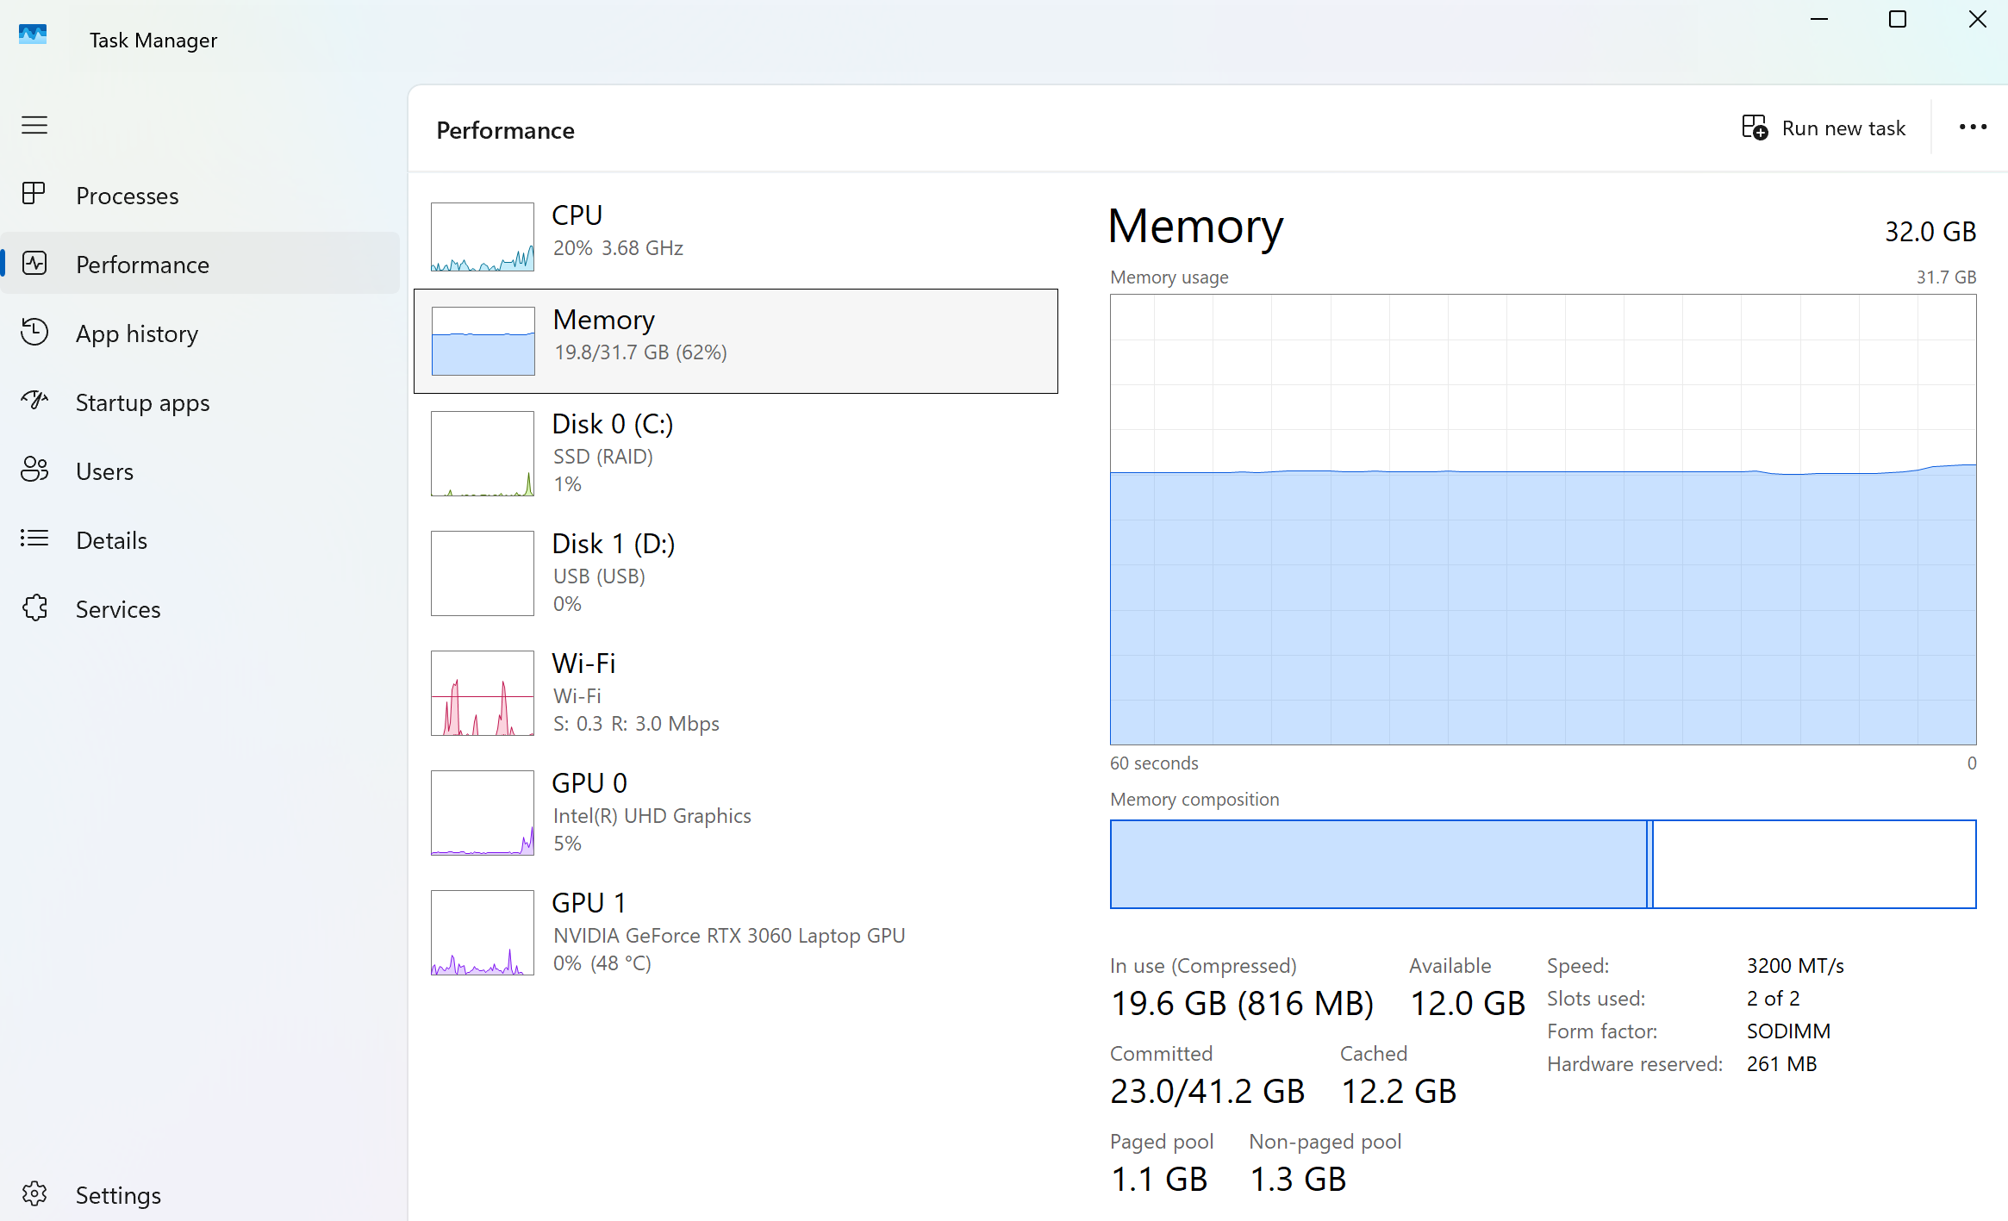Viewport: 2008px width, 1221px height.
Task: Select the Memory entry in resource list
Action: tap(735, 341)
